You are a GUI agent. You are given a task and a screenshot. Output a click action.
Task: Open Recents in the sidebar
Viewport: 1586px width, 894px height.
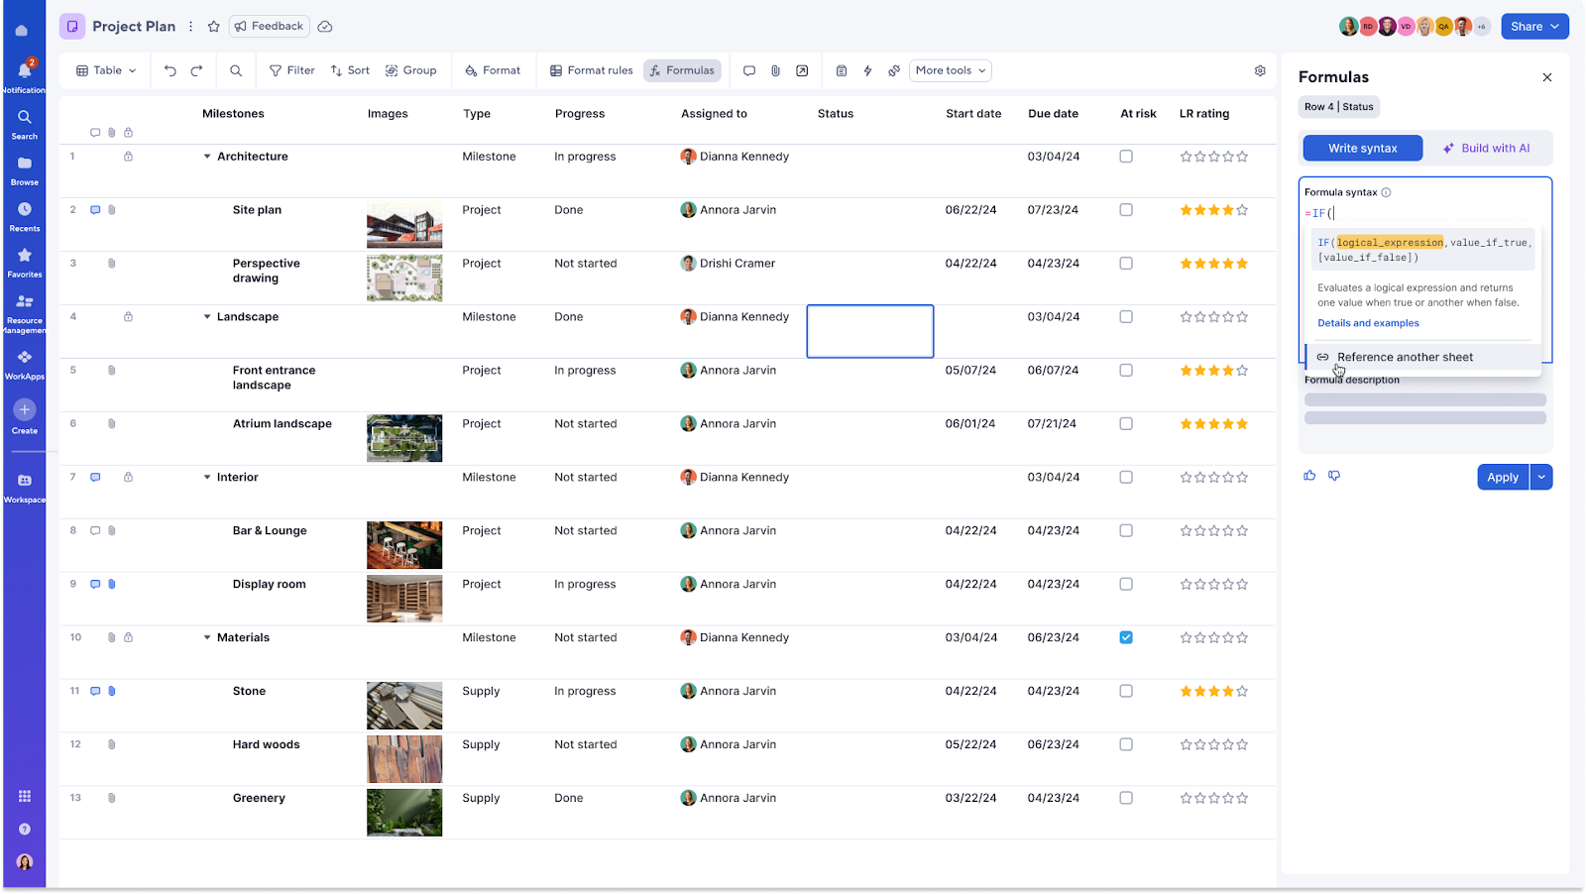pos(24,215)
